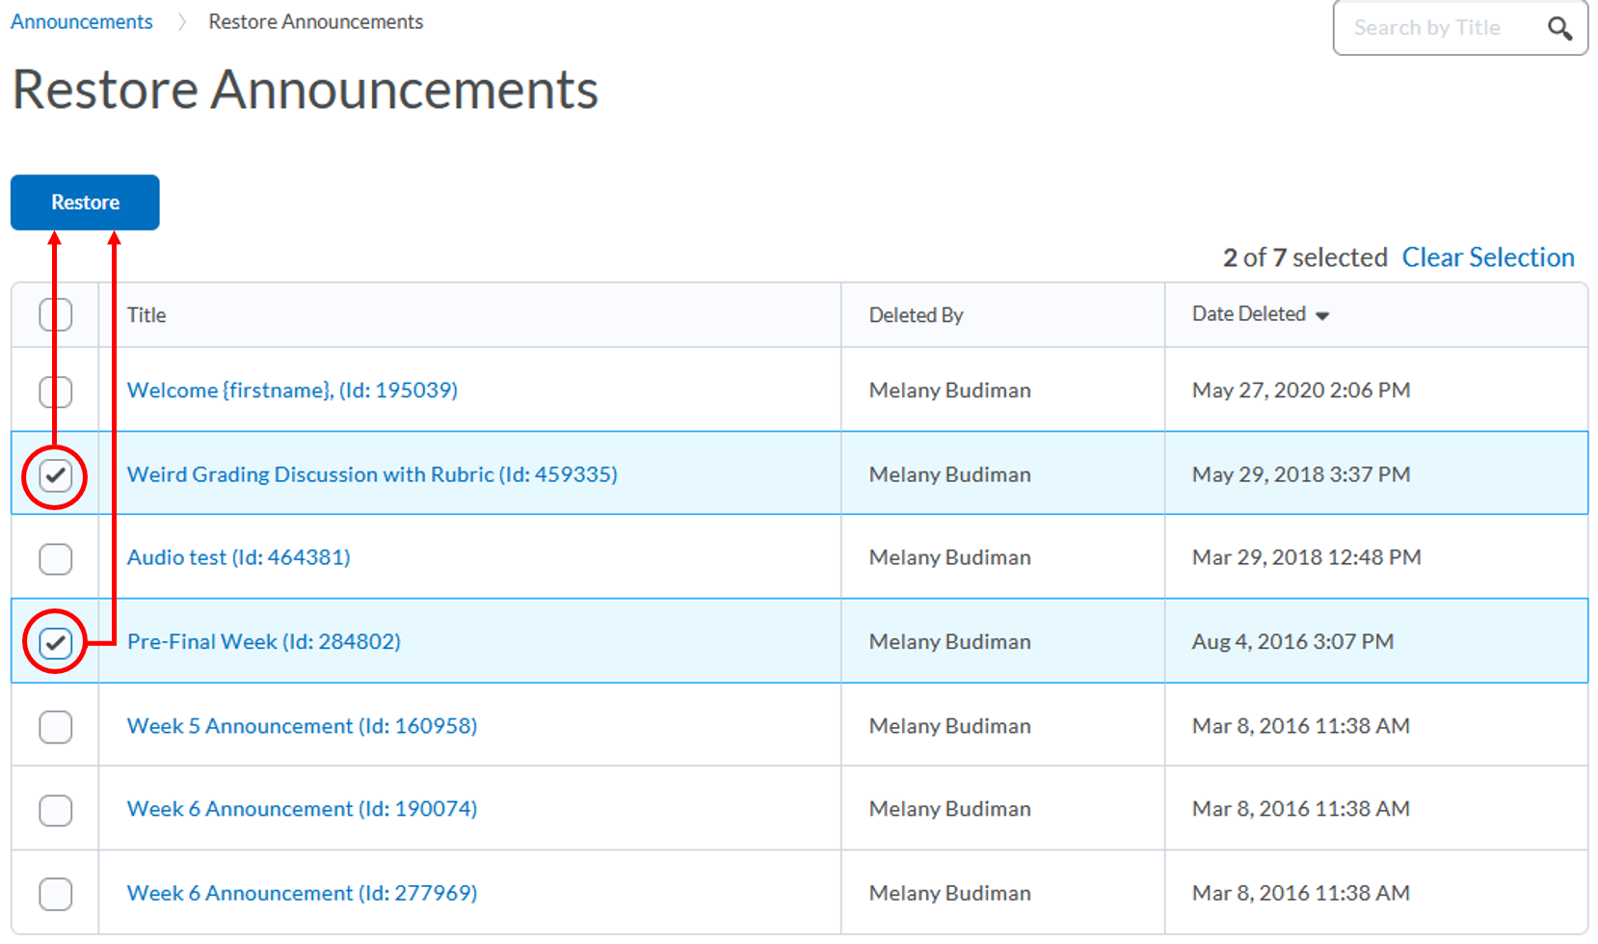1598x944 pixels.
Task: Uncheck the Pre-Final Week announcement
Action: [x=55, y=641]
